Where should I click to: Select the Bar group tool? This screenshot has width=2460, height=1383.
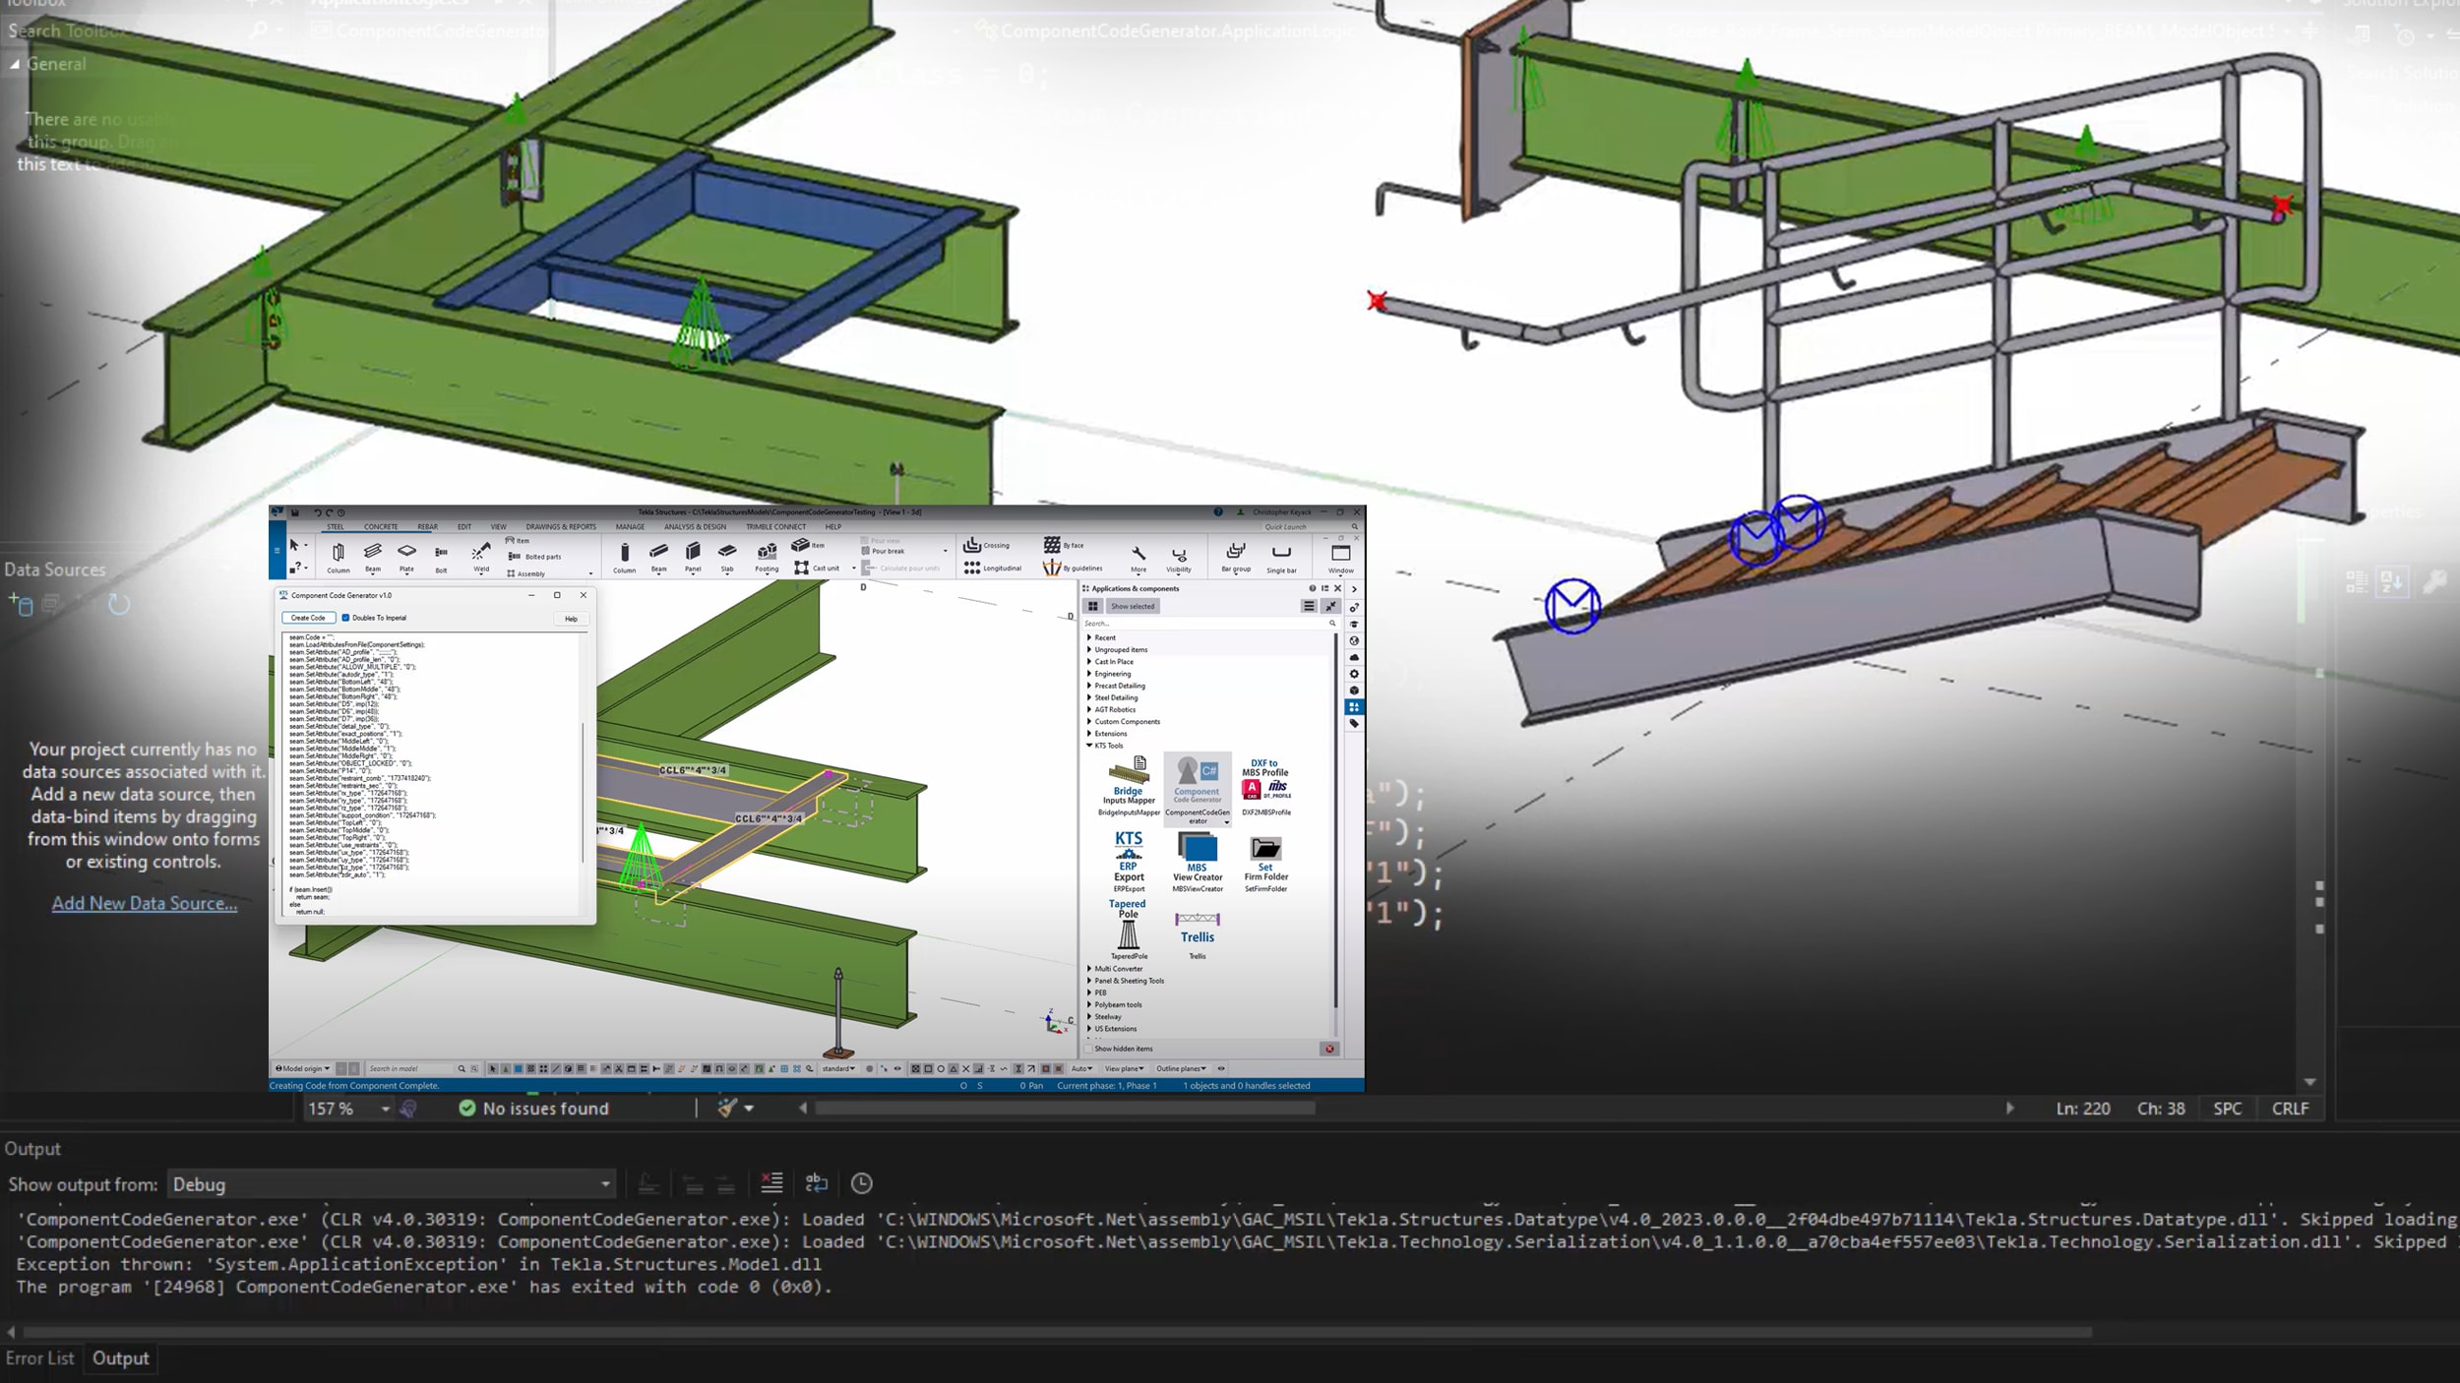pos(1236,557)
